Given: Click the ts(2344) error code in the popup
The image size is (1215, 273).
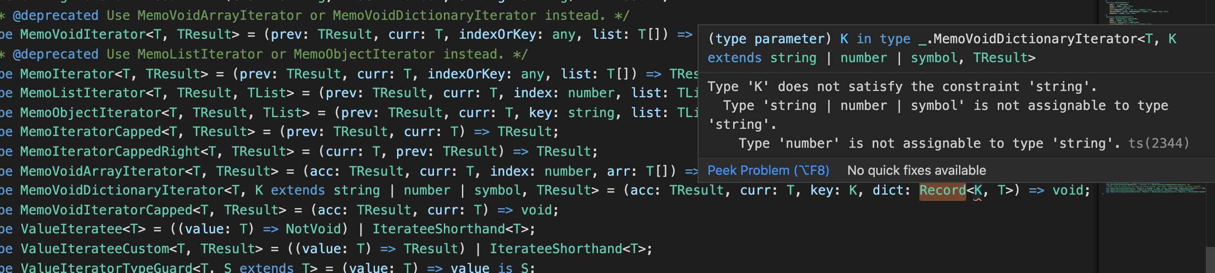Looking at the screenshot, I should [x=1159, y=143].
